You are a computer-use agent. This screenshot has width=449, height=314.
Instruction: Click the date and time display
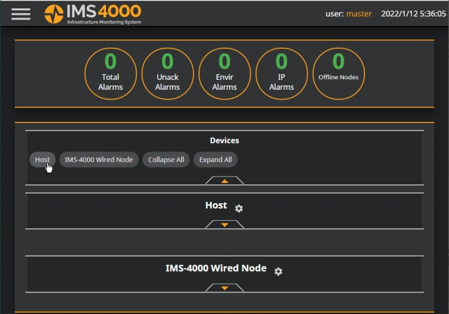pos(413,14)
